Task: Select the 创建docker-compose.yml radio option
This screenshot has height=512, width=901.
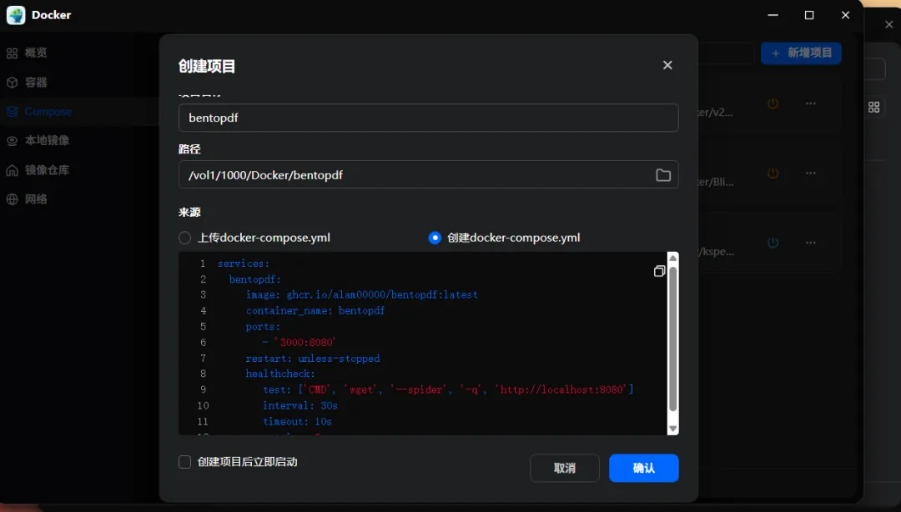Action: pos(435,238)
